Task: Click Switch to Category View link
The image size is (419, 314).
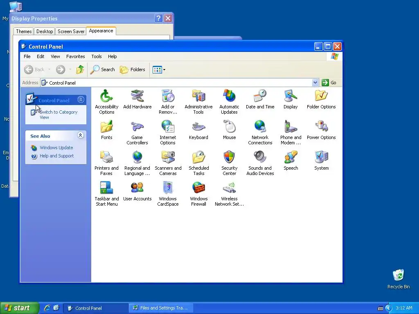Action: 58,114
